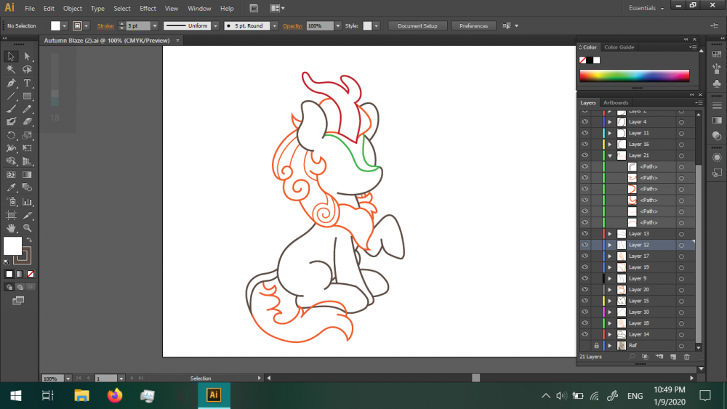Select the Free Transform tool
Screen dimensions: 727x409
[x=28, y=148]
